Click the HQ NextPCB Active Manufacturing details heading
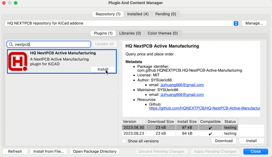The width and height of the screenshot is (272, 157). [x=162, y=46]
